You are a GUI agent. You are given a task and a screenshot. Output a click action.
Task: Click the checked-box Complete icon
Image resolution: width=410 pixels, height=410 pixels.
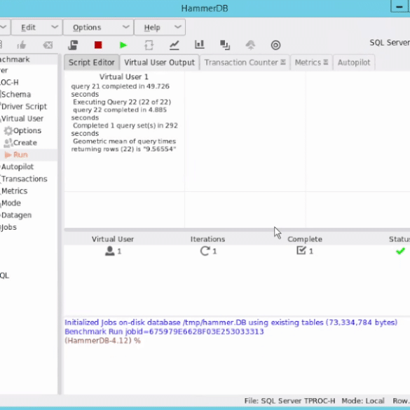click(301, 250)
